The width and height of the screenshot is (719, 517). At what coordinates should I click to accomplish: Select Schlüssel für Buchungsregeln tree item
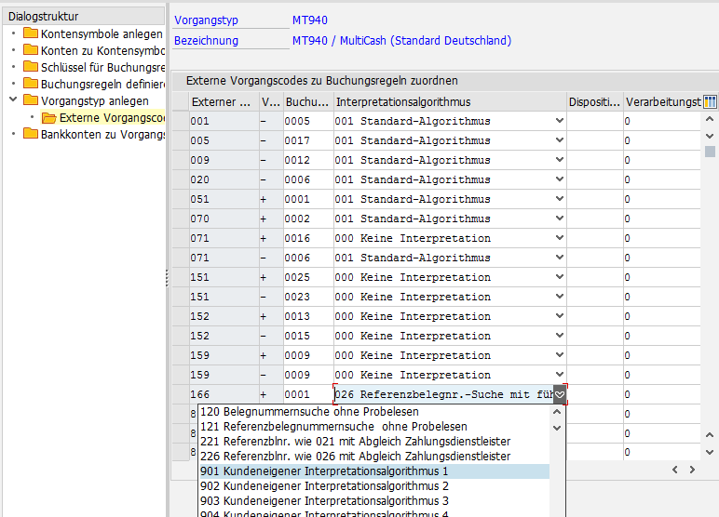(102, 67)
